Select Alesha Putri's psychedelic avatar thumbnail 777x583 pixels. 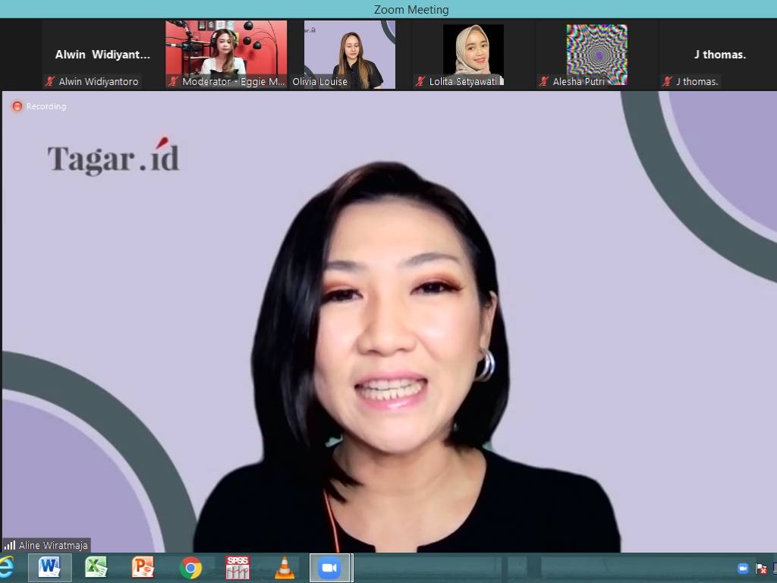[x=596, y=55]
